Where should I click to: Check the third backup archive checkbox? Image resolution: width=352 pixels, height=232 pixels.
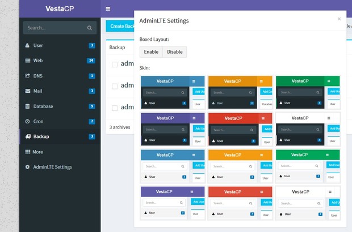point(115,108)
